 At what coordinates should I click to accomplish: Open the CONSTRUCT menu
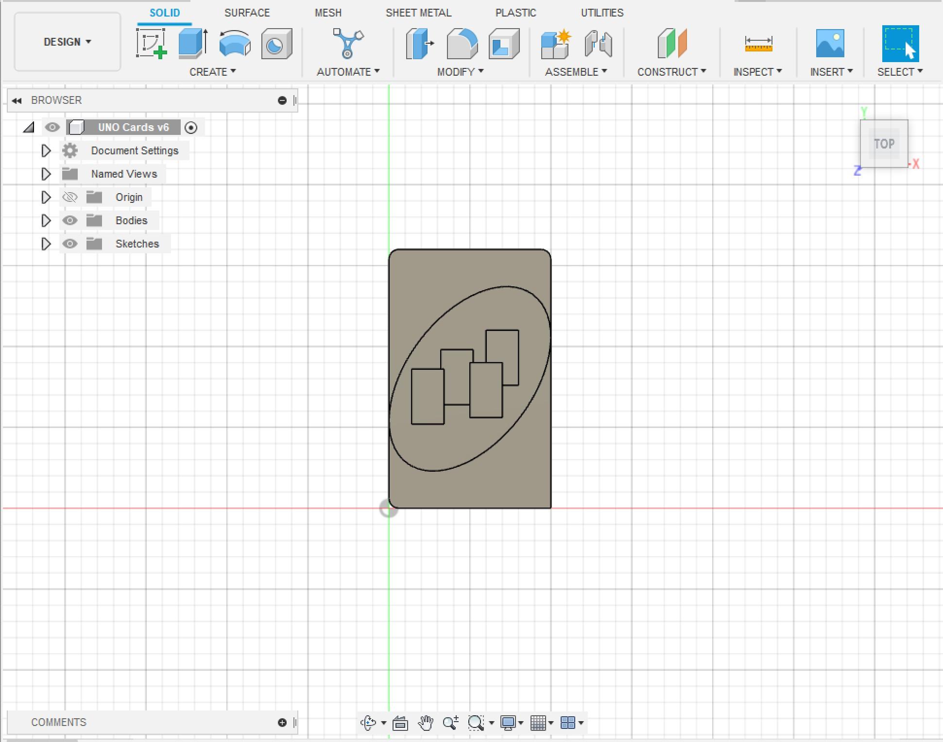tap(671, 72)
